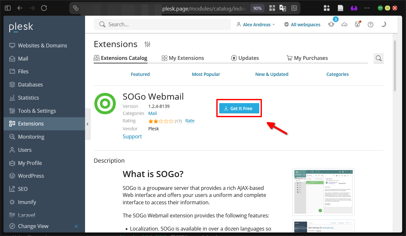The image size is (406, 236).
Task: Open Files in the sidebar
Action: (x=44, y=71)
